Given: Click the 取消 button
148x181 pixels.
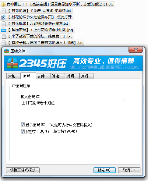Looking at the screenshot, I should (x=129, y=170).
